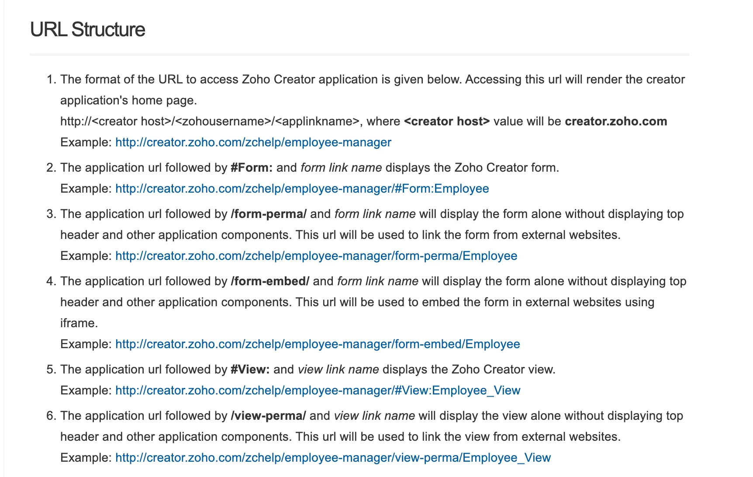Click the URL format template http://<creator host>/<zohousername>/<applinkname>
Screen dimensions: 753x477
coord(210,121)
